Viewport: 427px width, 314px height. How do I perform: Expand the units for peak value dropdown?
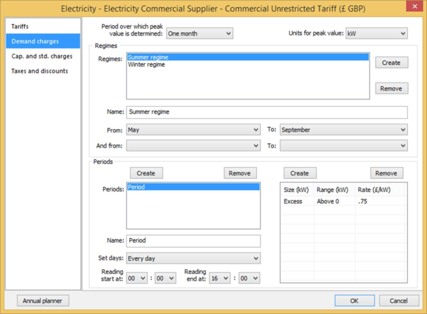click(x=376, y=33)
